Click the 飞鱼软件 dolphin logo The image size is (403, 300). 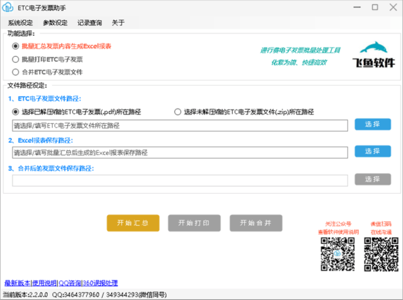(x=373, y=55)
